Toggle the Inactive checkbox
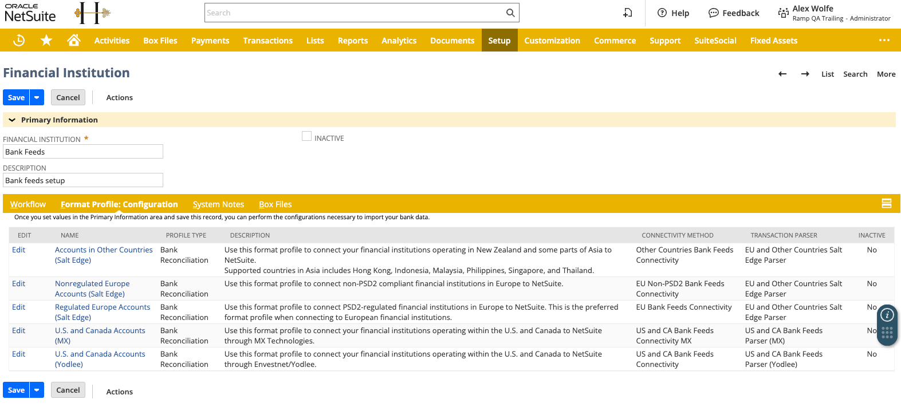The image size is (901, 411). pos(306,136)
